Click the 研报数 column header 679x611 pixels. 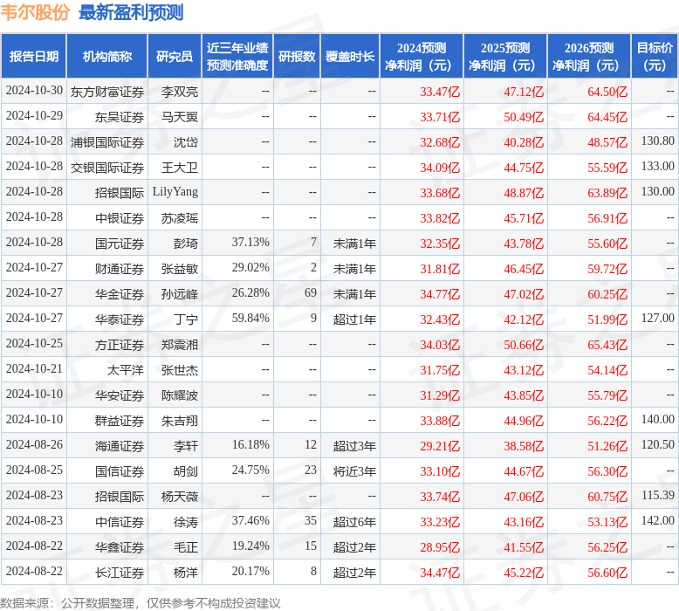(x=297, y=56)
